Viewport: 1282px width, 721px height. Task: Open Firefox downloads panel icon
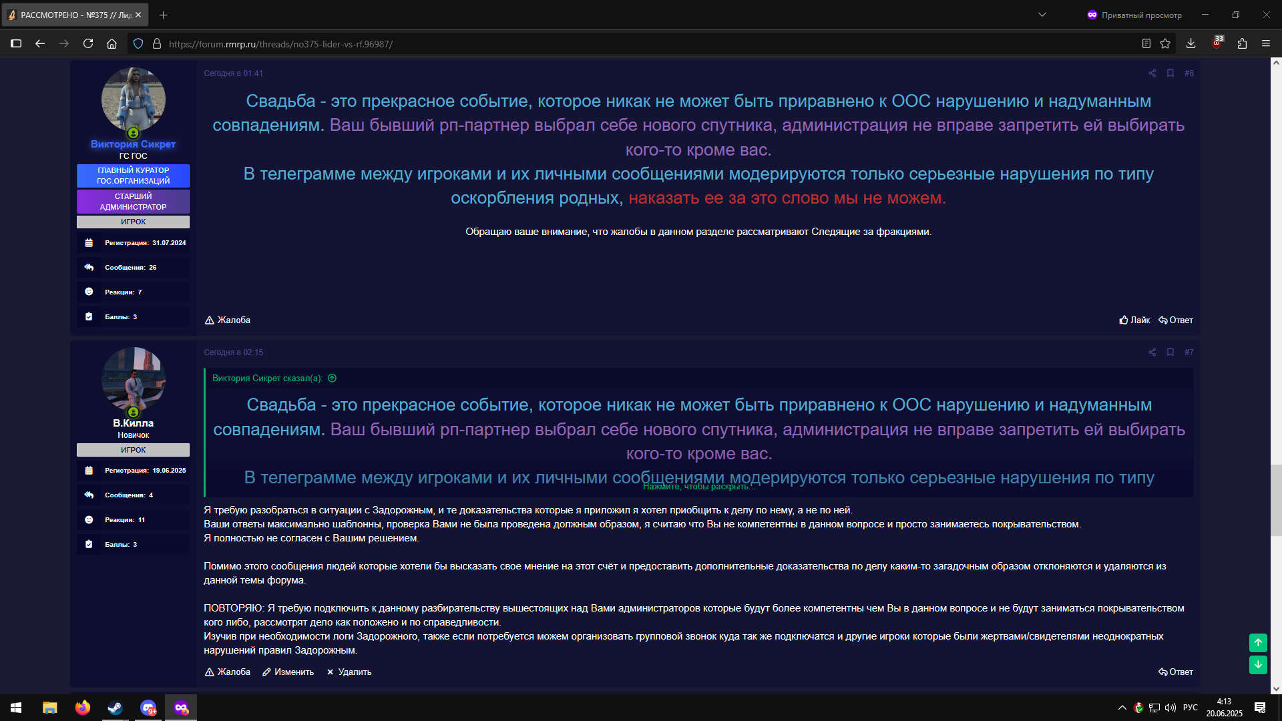(1191, 44)
